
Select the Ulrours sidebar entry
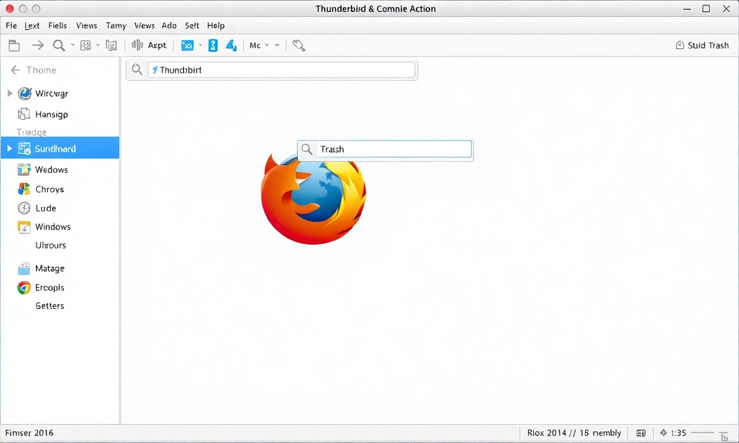51,245
